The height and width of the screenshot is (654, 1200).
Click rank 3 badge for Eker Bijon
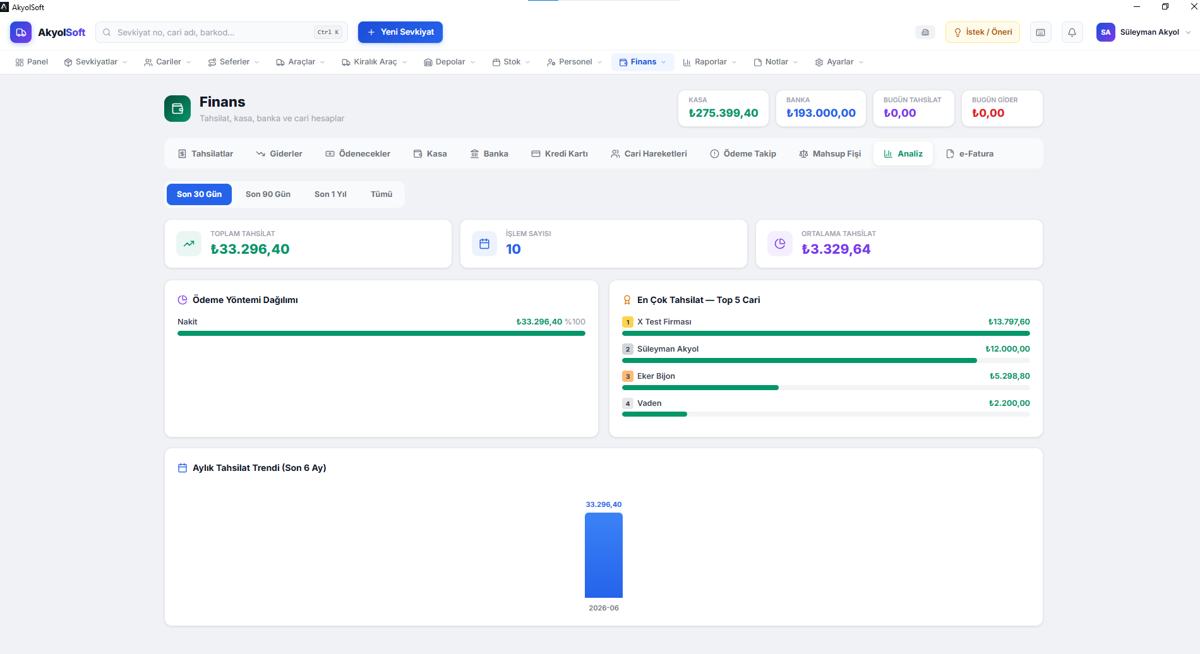tap(628, 376)
